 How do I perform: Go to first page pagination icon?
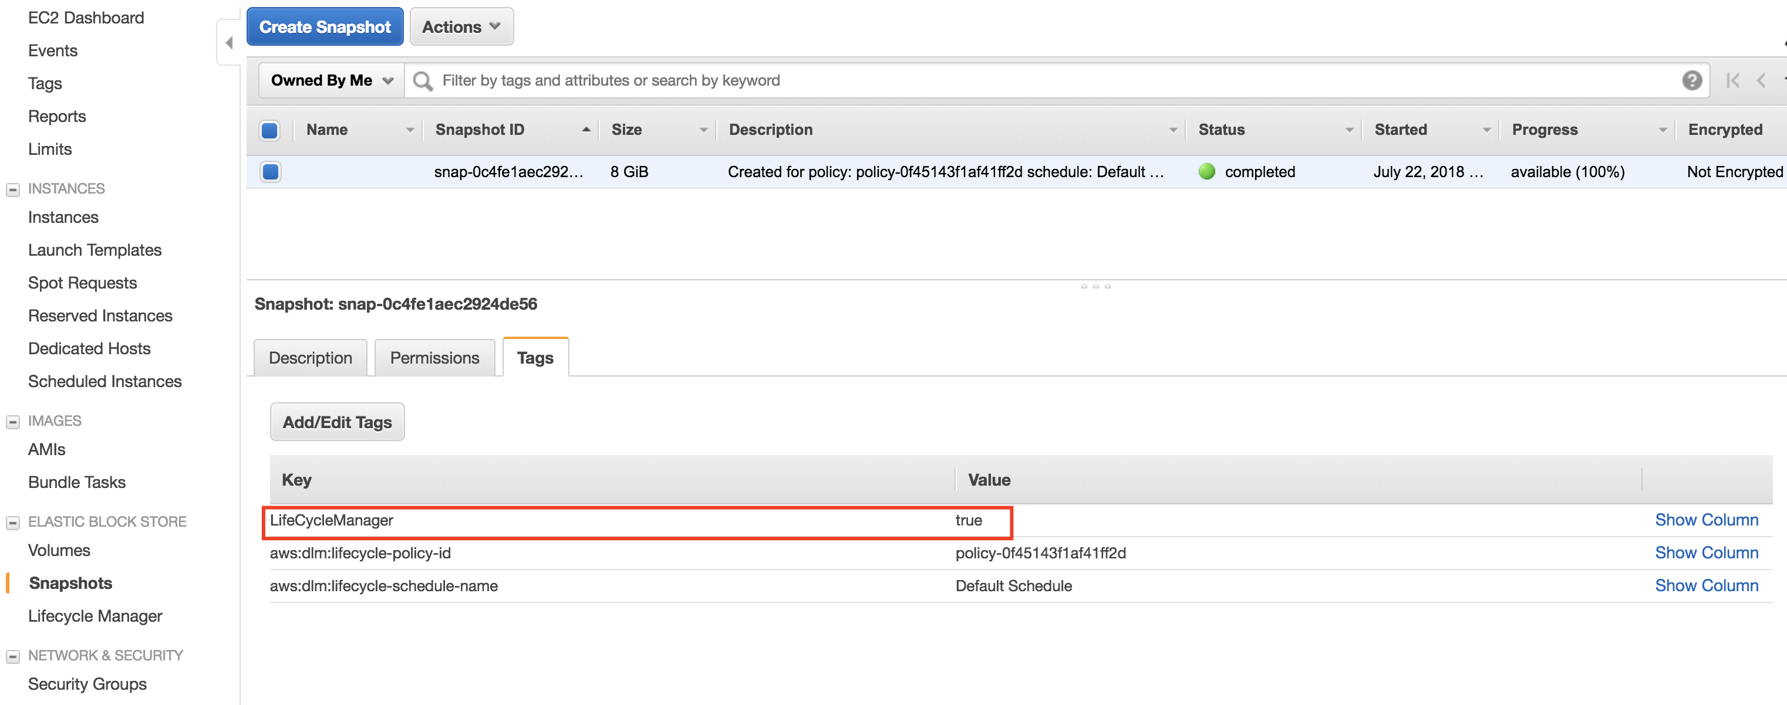tap(1732, 81)
